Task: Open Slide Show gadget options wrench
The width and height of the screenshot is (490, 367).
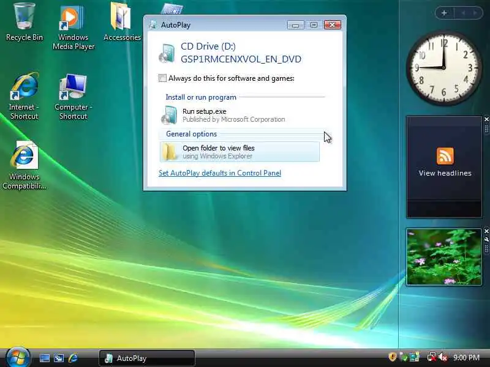Action: click(486, 239)
